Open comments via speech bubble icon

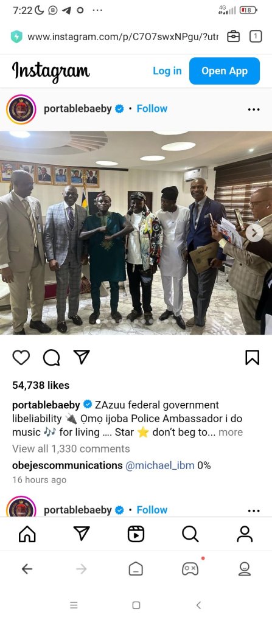(x=51, y=357)
